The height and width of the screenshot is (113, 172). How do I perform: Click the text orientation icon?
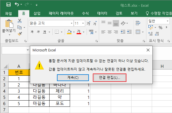coord(123,23)
